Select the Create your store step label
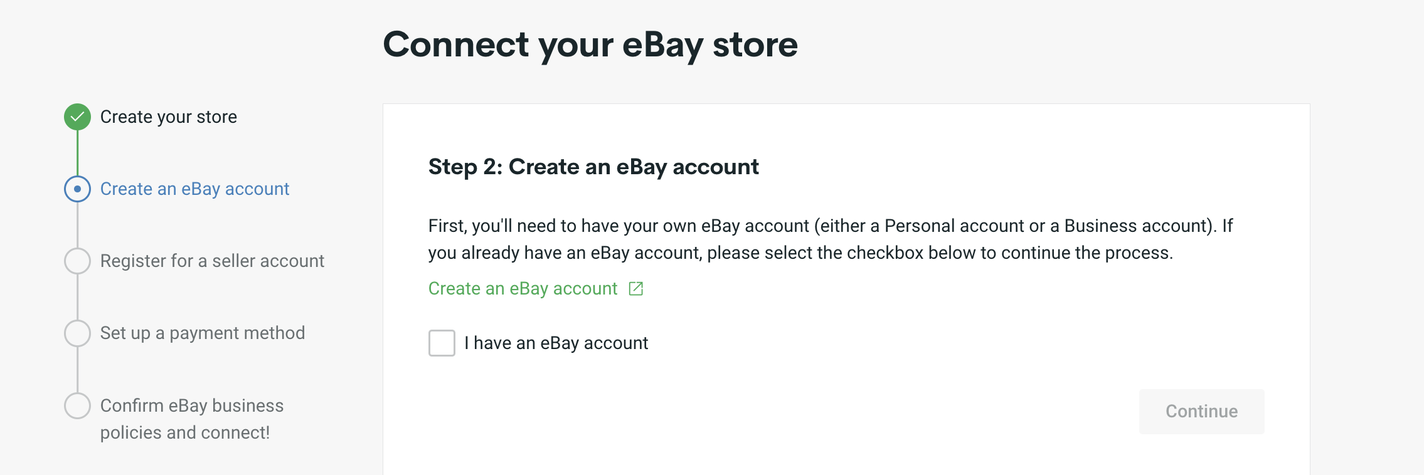The height and width of the screenshot is (475, 1424). click(x=169, y=116)
